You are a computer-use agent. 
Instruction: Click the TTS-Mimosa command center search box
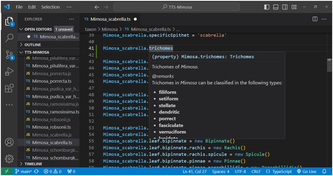point(176,7)
